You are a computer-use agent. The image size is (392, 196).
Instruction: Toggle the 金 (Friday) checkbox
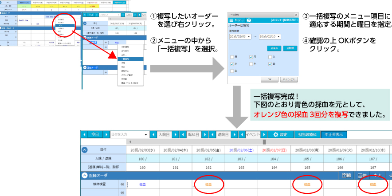270,64
